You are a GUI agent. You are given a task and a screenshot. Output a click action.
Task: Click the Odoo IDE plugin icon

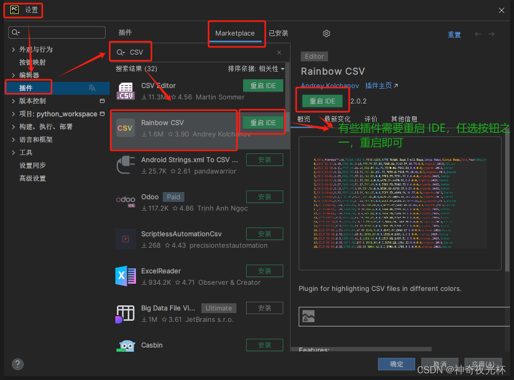point(126,201)
